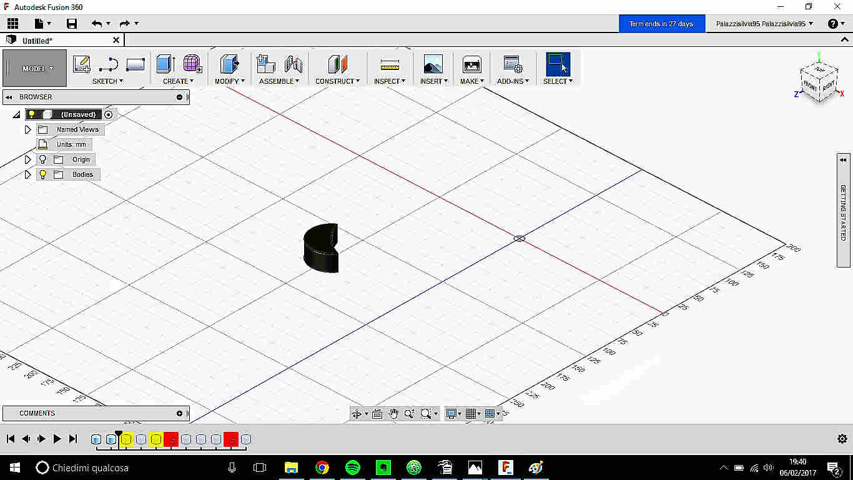Toggle visibility bulb of Bodies folder
Screen dimensions: 853x480
[42, 174]
